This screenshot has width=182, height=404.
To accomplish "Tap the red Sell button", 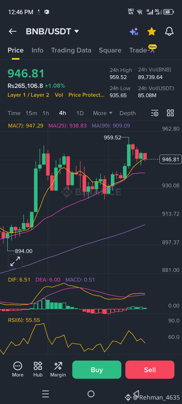I will 150,370.
